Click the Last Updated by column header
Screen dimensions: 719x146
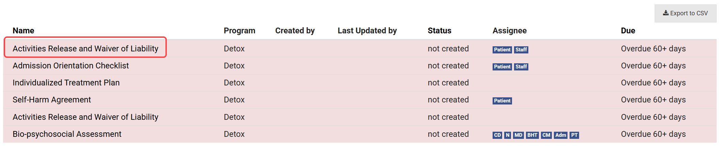pyautogui.click(x=367, y=31)
